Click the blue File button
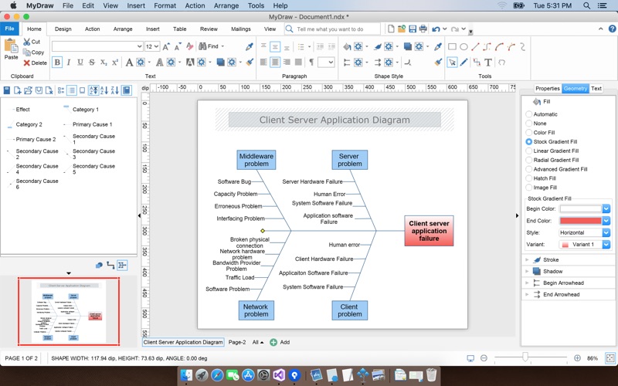Screen dimensions: 618x386 pyautogui.click(x=9, y=29)
